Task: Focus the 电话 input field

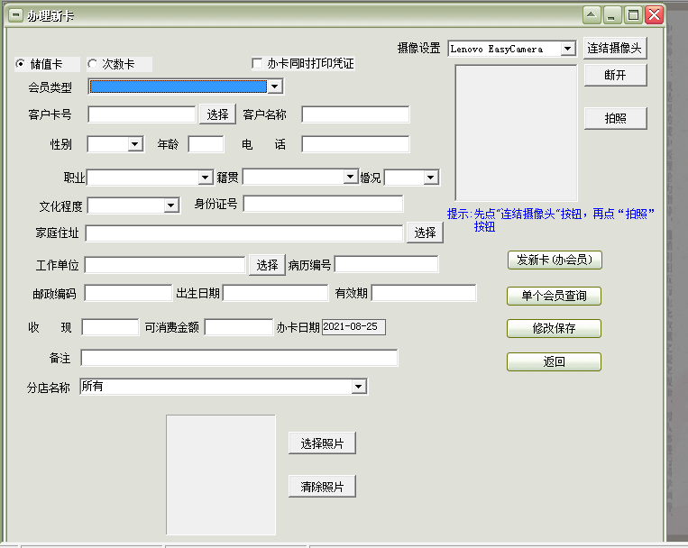Action: click(355, 144)
